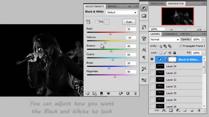Screen dimensions: 209x117
Task: Open the Adjustments panel options menu
Action: (136, 6)
